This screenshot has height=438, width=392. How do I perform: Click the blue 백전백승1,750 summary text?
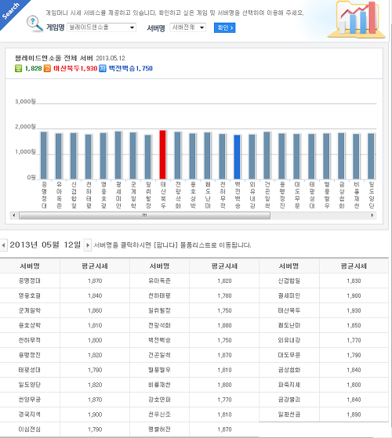130,68
